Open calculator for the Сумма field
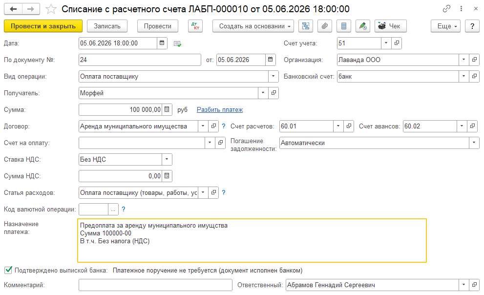The height and width of the screenshot is (295, 484). click(x=167, y=109)
